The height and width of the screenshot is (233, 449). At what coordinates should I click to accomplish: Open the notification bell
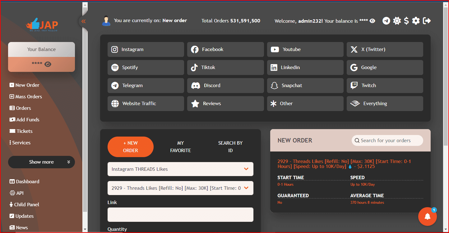click(x=428, y=216)
